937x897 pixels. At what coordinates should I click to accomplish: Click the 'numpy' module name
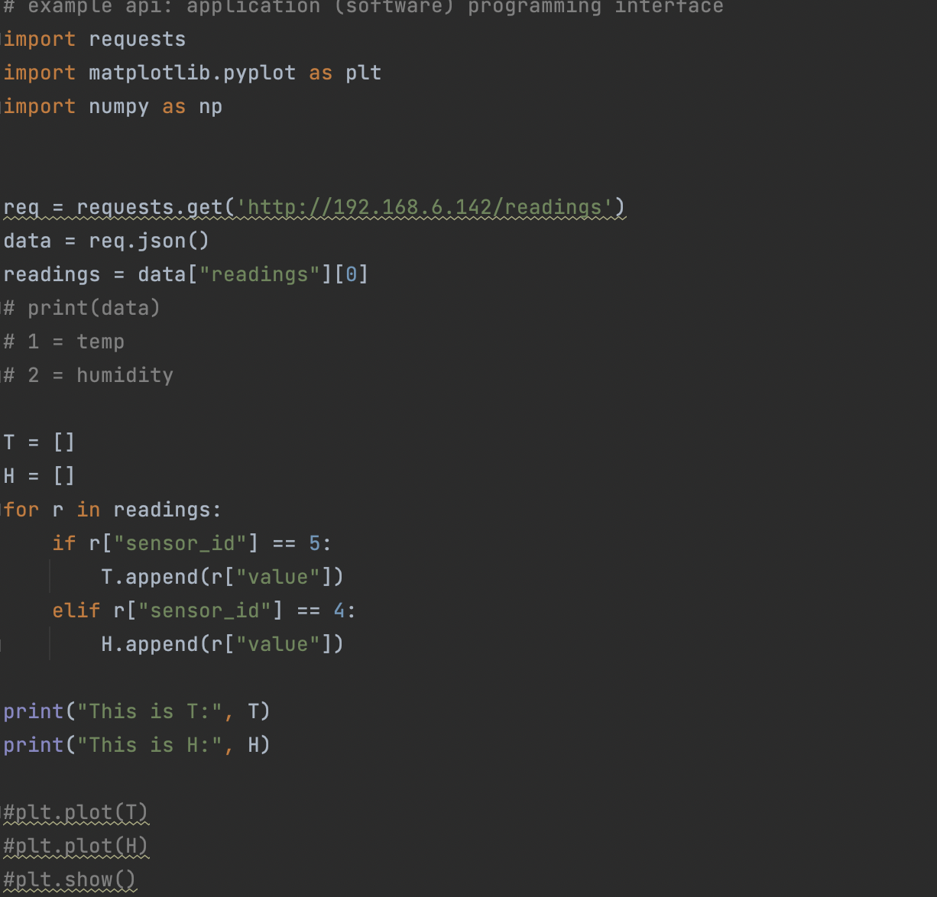coord(118,106)
